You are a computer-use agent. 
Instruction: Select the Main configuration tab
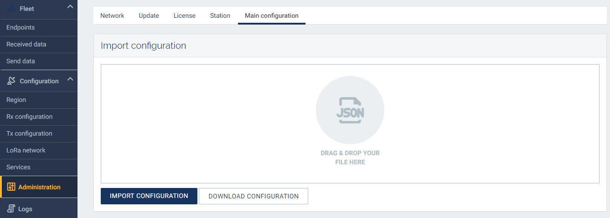pos(271,15)
